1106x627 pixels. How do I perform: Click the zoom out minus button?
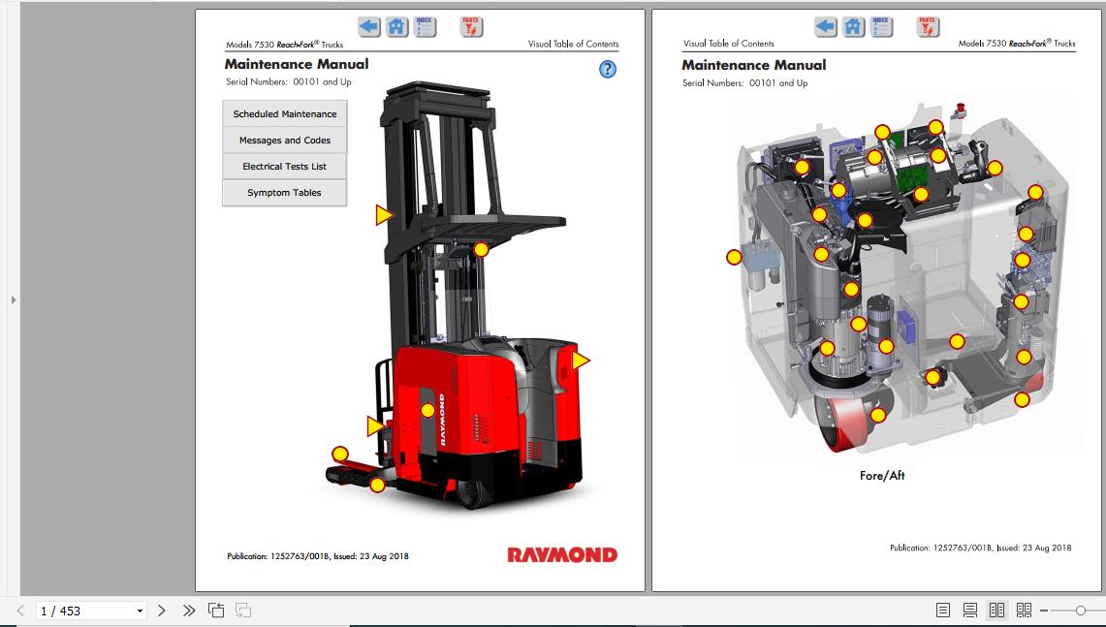(1044, 611)
